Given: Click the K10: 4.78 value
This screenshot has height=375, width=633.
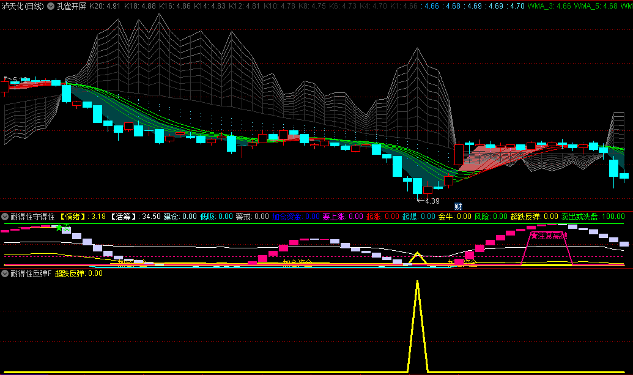Looking at the screenshot, I should coord(279,6).
